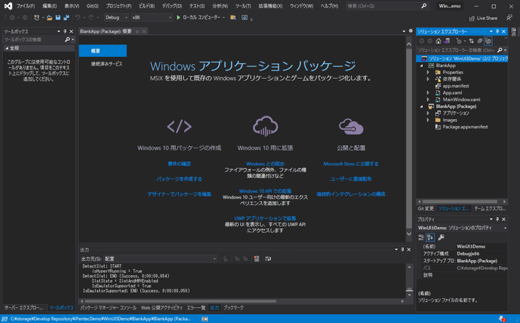Click the New Project toolbar icon
This screenshot has width=520, height=323.
tap(36, 18)
